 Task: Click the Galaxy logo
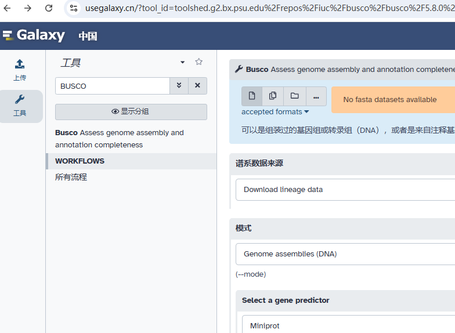34,35
